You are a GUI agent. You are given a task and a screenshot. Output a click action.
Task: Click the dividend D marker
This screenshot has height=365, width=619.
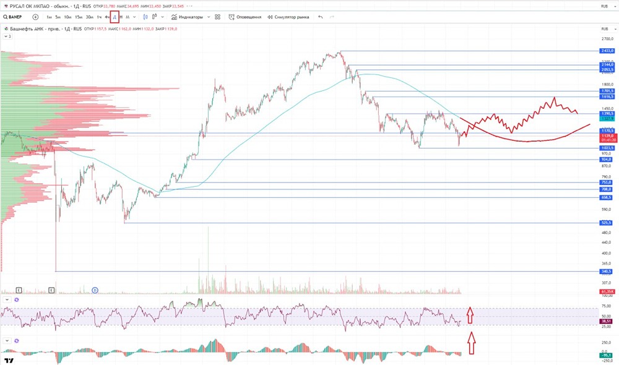95,290
